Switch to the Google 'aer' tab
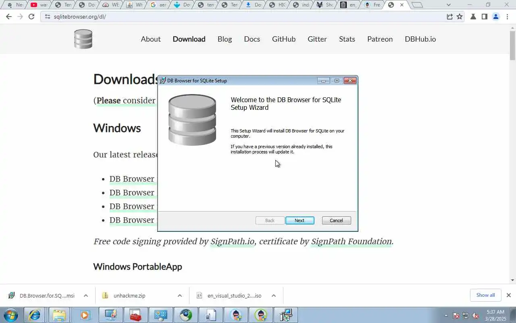 pos(158,5)
